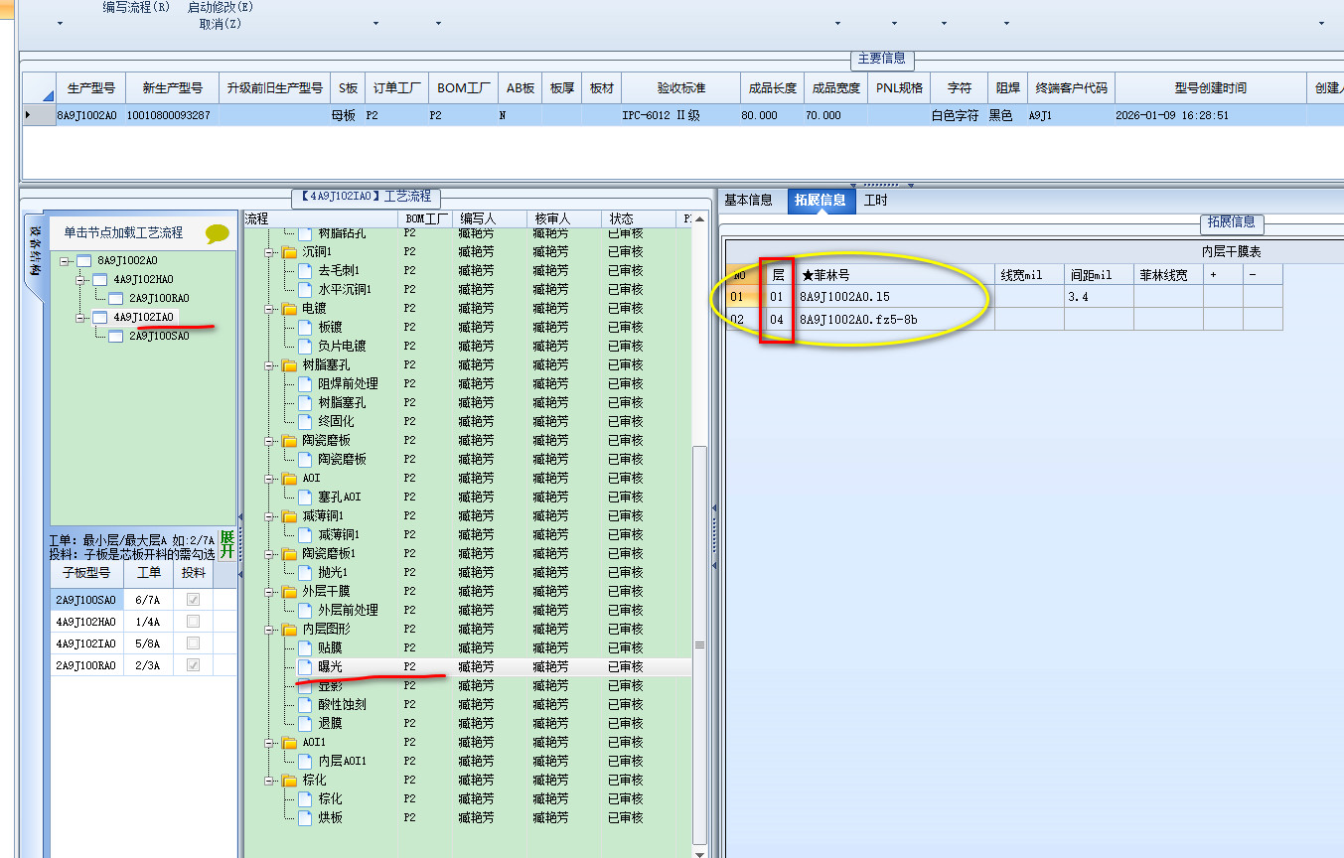Click the document icon next to 负片电镀
The height and width of the screenshot is (858, 1344).
[x=305, y=347]
